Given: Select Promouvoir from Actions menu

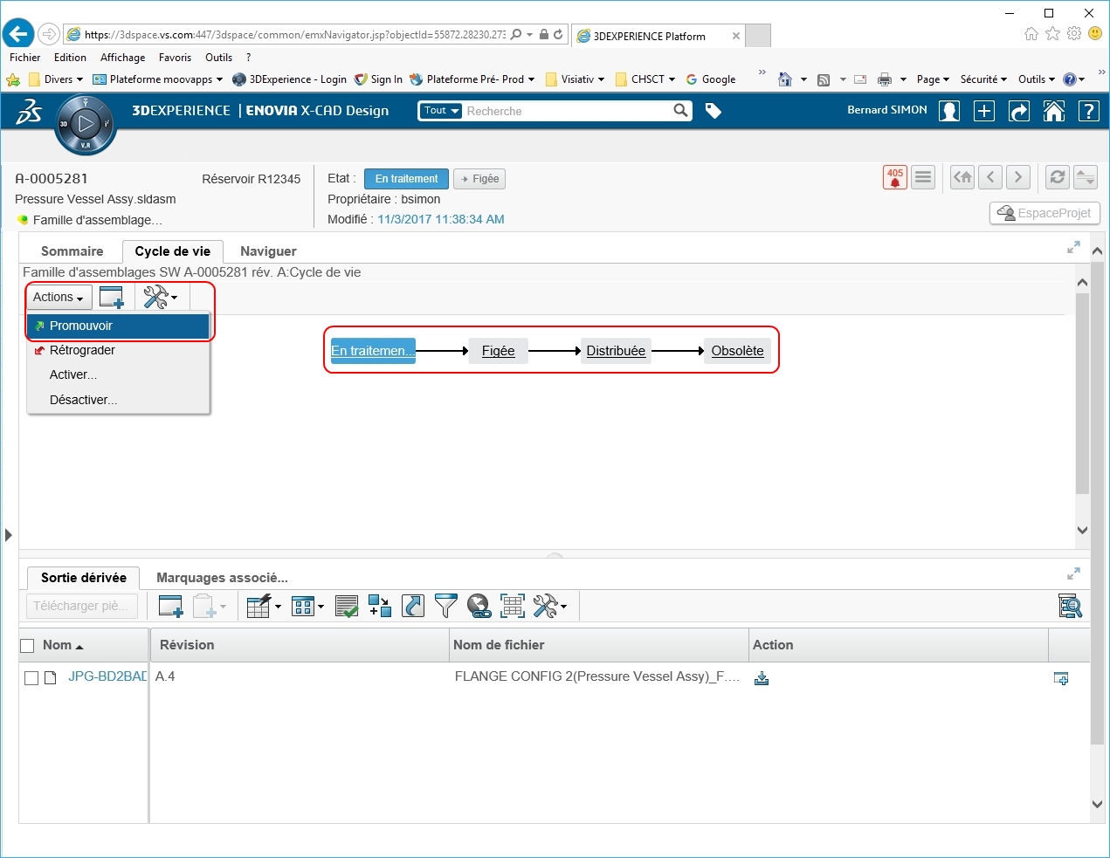Looking at the screenshot, I should pyautogui.click(x=118, y=326).
